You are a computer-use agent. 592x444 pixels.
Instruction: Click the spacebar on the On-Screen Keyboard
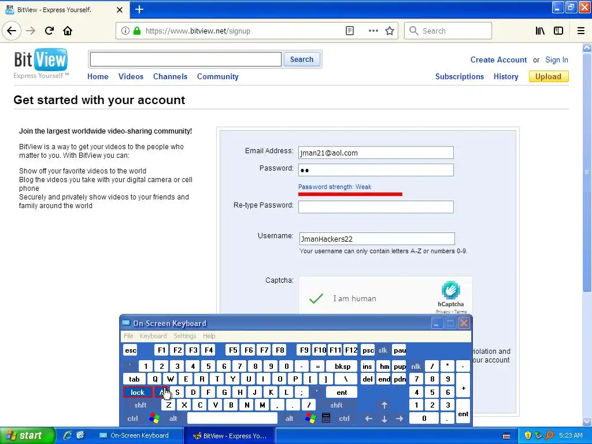pyautogui.click(x=232, y=419)
